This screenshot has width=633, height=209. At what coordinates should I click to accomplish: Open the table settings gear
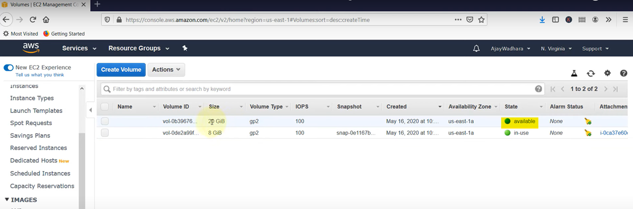(607, 73)
